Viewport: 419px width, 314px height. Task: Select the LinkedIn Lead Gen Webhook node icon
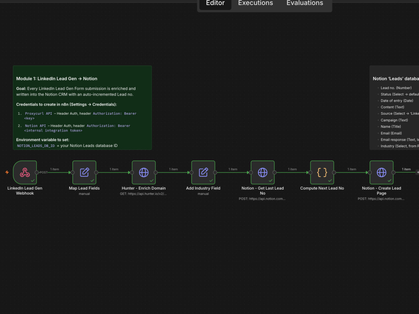[x=25, y=172]
